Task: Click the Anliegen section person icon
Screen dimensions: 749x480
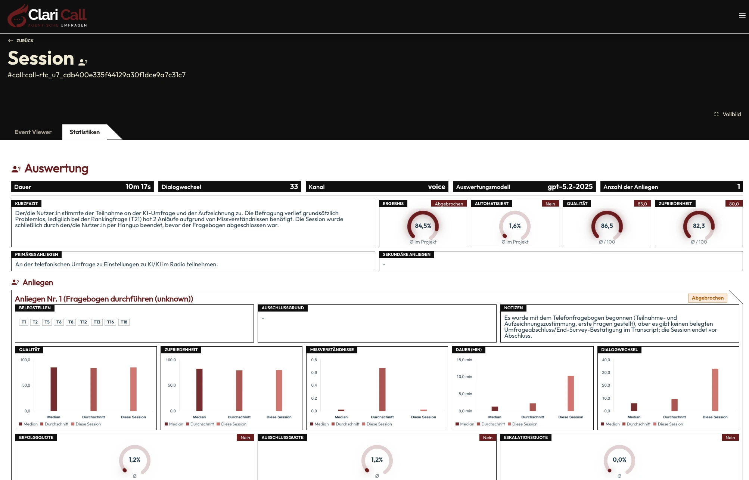Action: point(15,282)
